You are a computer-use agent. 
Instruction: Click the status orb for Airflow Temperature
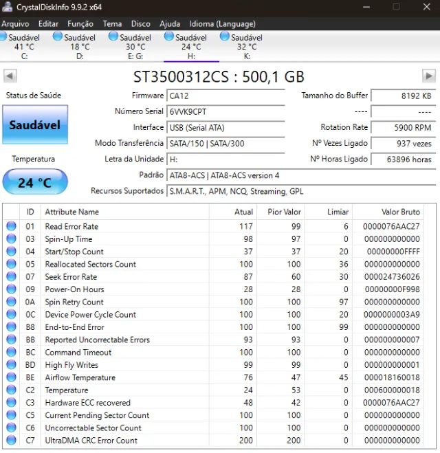pos(11,377)
